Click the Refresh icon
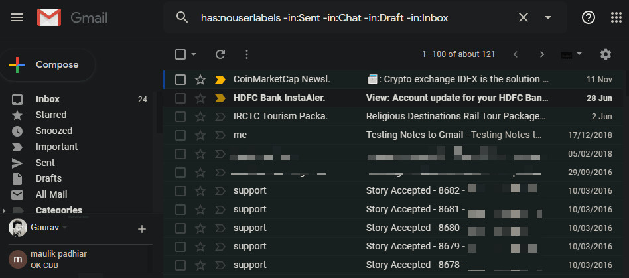This screenshot has height=278, width=629. pyautogui.click(x=220, y=54)
